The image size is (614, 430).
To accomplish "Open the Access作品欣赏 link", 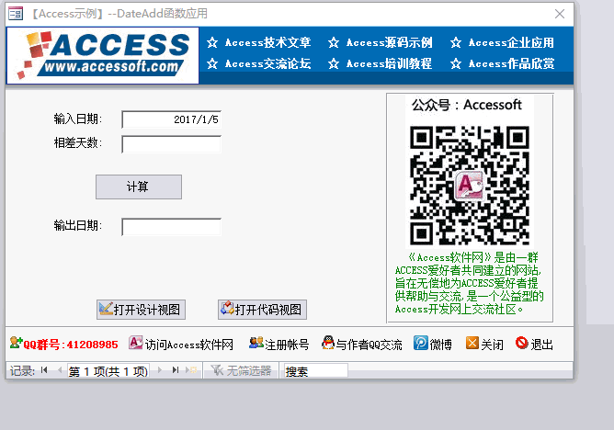I will click(511, 63).
